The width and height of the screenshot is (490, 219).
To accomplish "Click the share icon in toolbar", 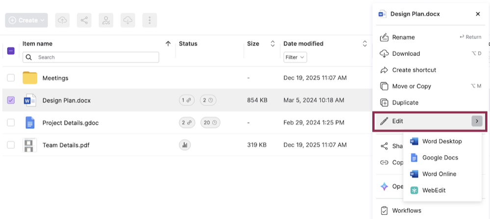I will pyautogui.click(x=84, y=20).
